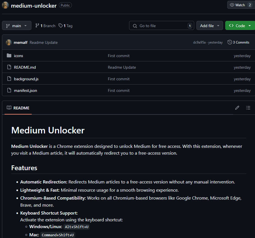This screenshot has width=255, height=238.
Task: Click the Medium Unlocker README heading
Action: pyautogui.click(x=48, y=130)
